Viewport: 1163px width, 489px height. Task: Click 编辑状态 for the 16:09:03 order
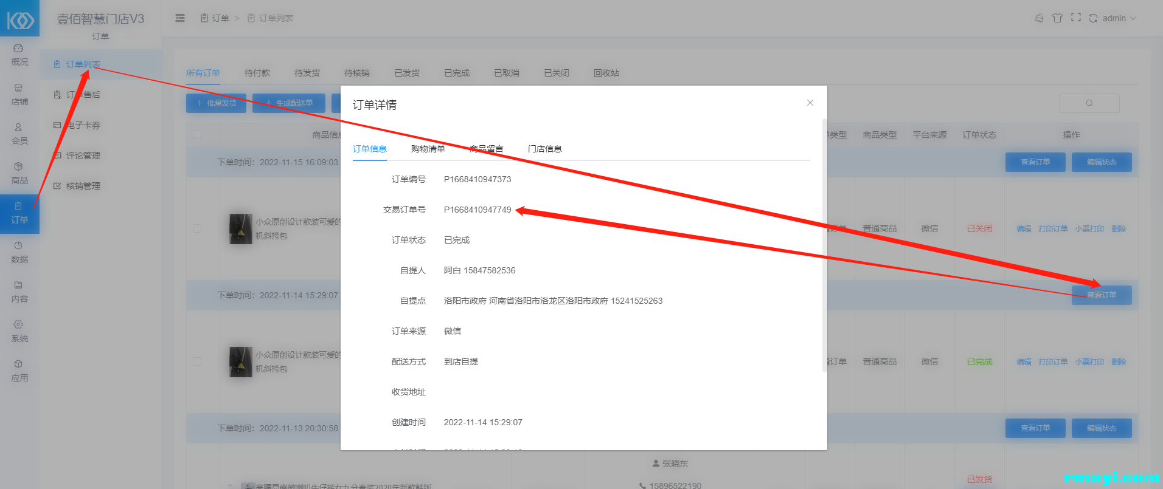pyautogui.click(x=1102, y=162)
